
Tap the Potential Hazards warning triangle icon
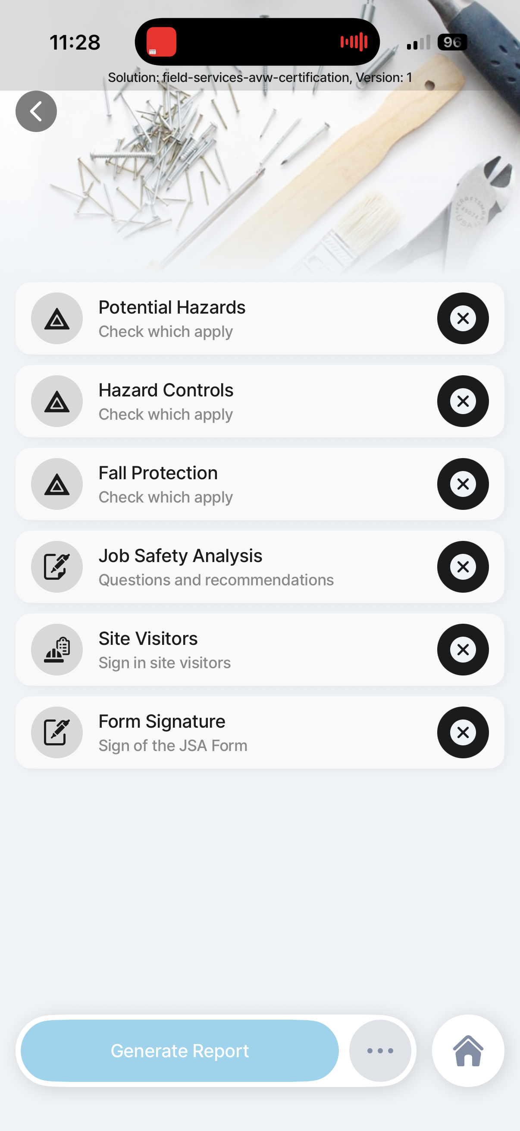pyautogui.click(x=56, y=318)
